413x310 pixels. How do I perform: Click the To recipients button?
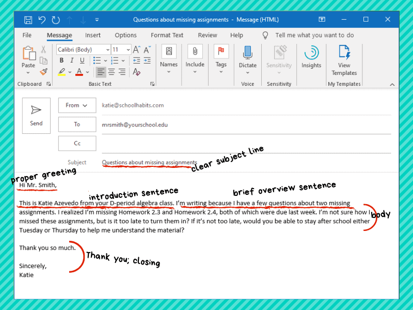click(77, 125)
